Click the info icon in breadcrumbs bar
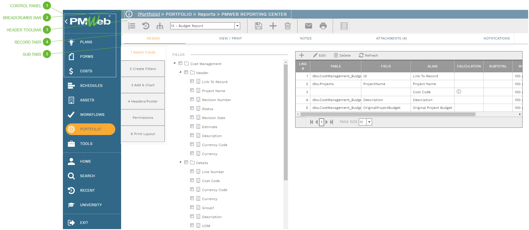Viewport: 529px width, 230px height. 129,14
